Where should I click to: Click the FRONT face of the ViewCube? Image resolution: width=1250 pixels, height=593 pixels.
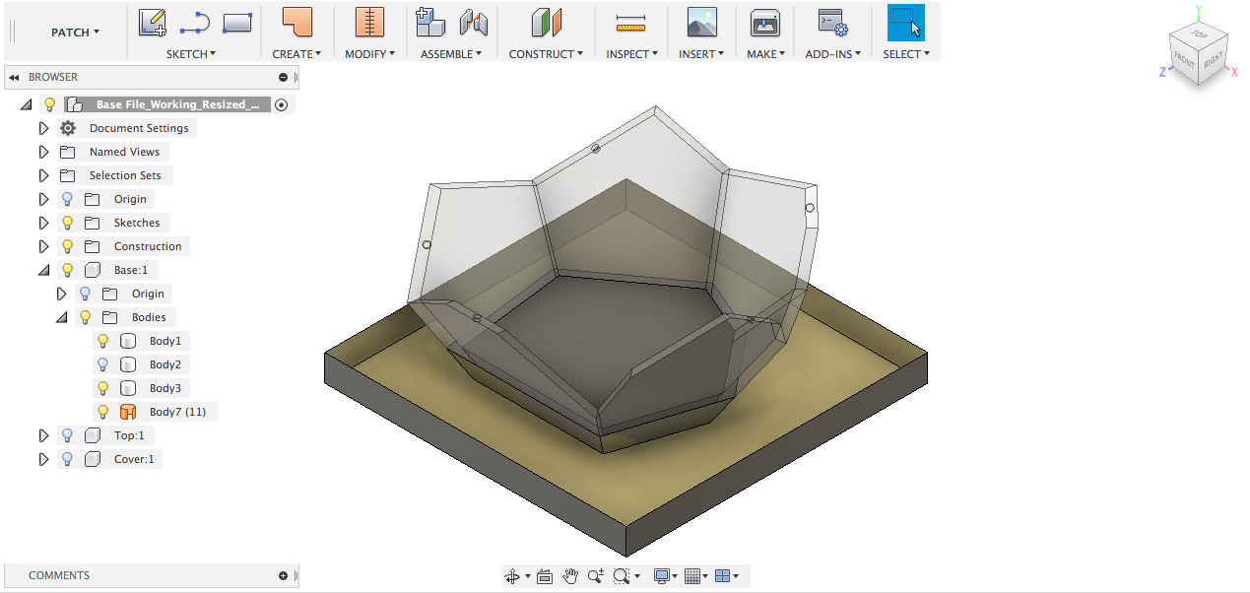1184,58
